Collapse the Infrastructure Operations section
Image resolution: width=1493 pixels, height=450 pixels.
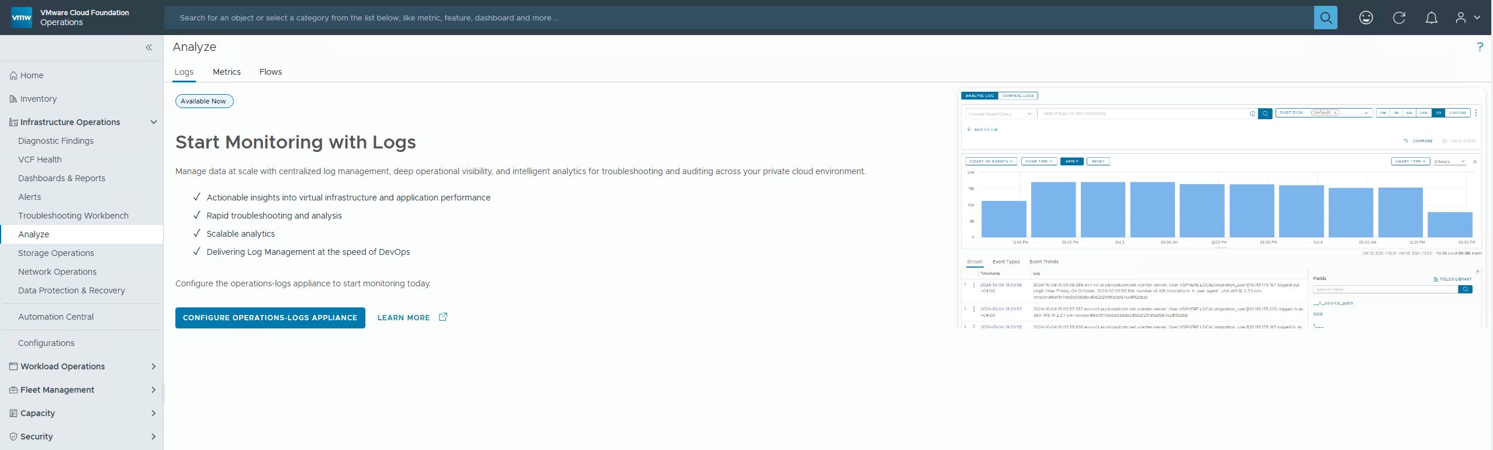(154, 122)
